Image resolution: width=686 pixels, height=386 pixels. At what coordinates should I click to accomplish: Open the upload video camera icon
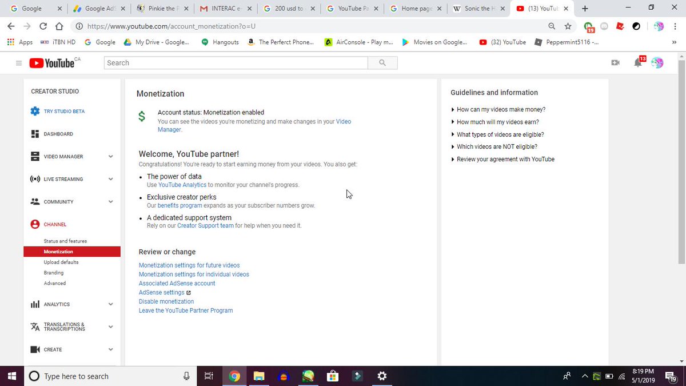coord(616,63)
